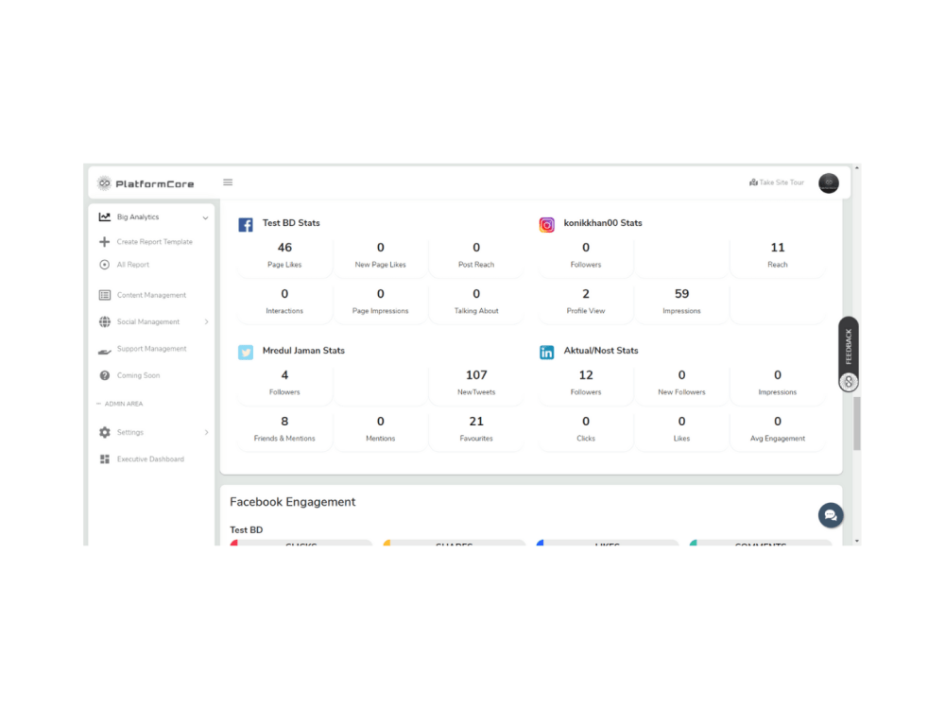Open Coming Soon menu item
This screenshot has height=709, width=945.
[138, 375]
